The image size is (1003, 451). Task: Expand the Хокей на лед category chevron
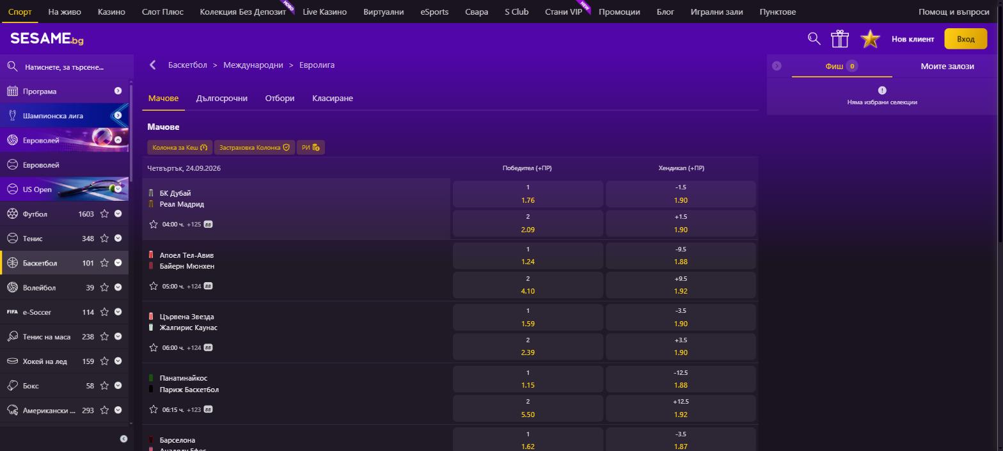[118, 361]
